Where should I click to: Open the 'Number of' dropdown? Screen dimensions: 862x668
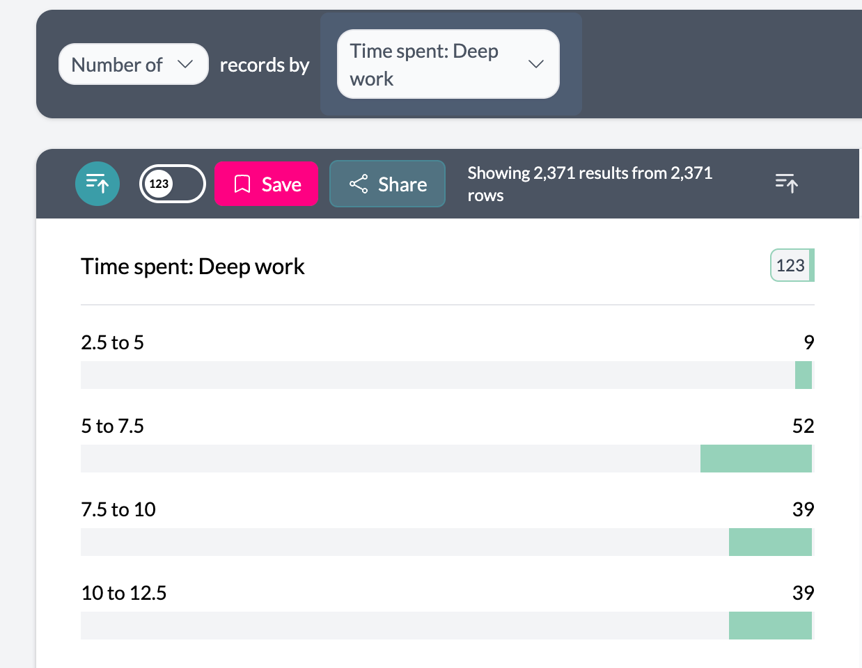[133, 65]
